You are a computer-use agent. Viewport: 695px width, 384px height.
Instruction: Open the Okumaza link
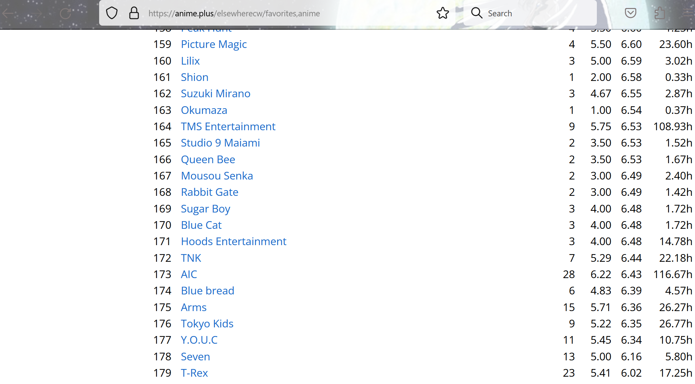coord(204,110)
